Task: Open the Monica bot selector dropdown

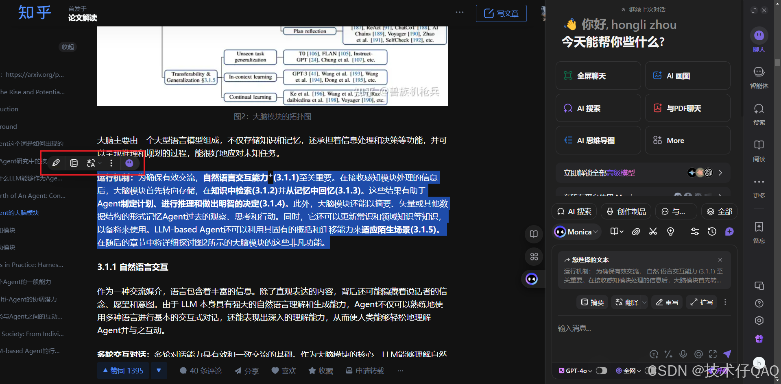Action: [x=577, y=232]
